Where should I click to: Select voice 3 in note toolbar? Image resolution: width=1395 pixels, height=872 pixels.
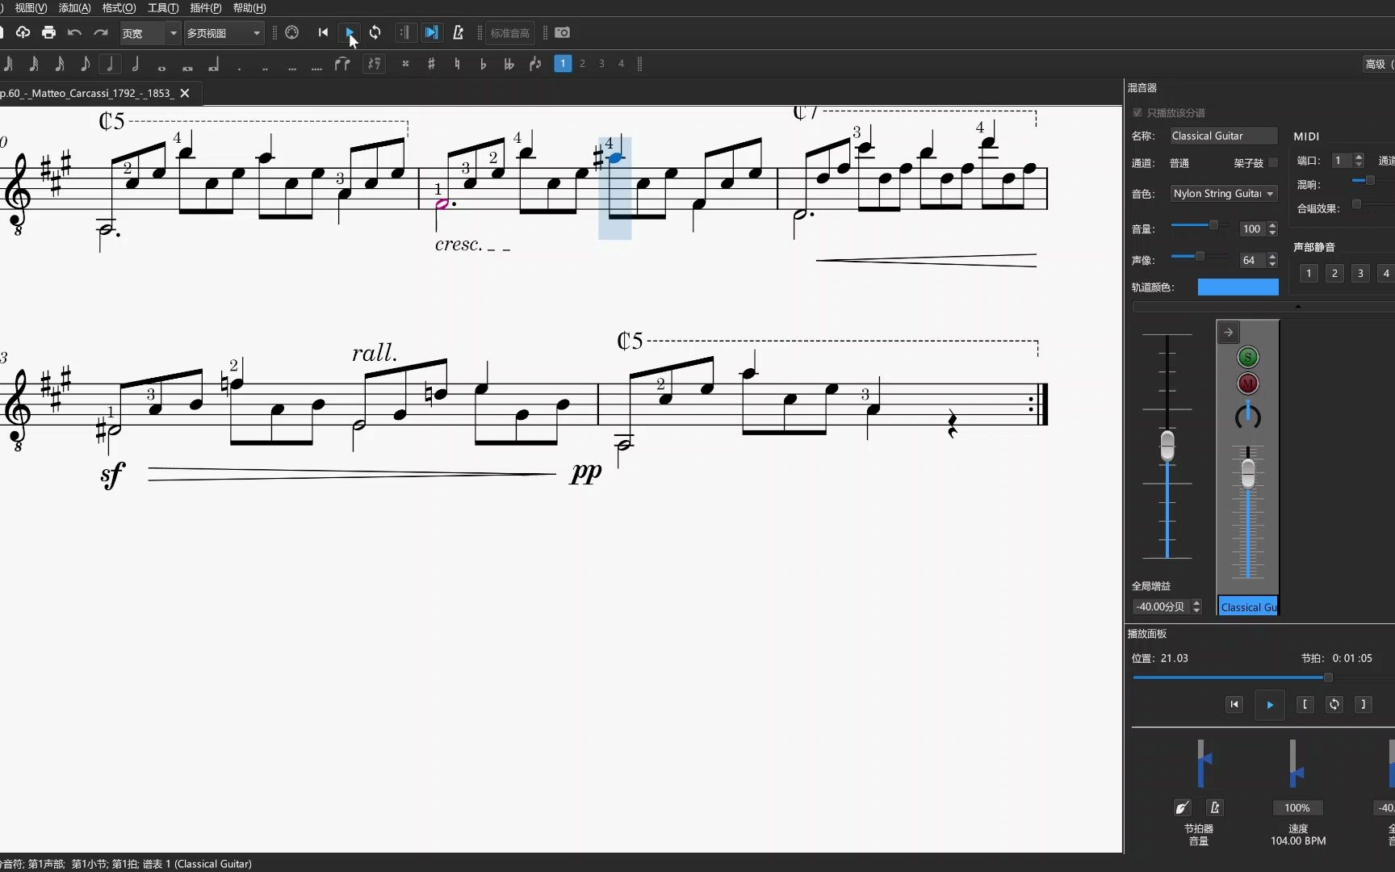[601, 64]
